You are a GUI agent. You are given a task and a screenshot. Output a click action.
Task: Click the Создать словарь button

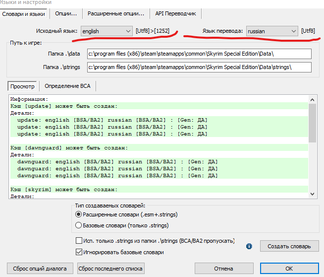289,246
